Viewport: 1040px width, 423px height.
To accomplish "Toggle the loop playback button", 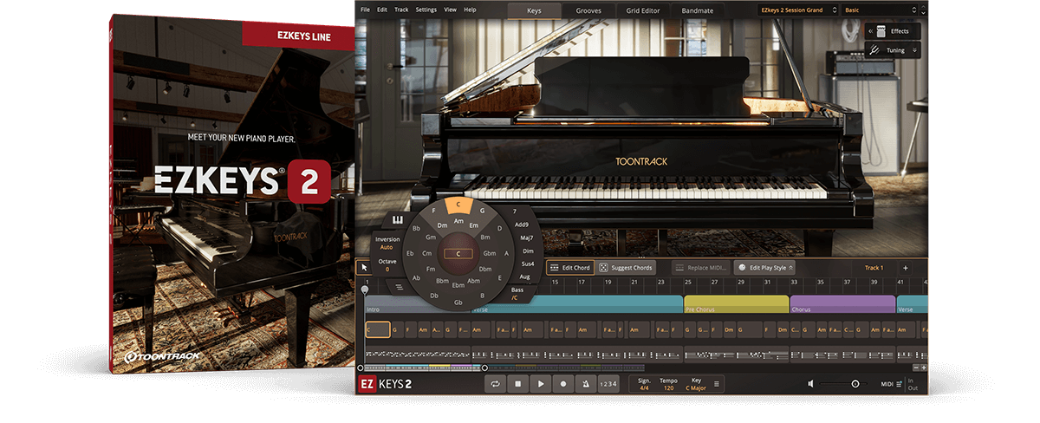I will coord(495,383).
